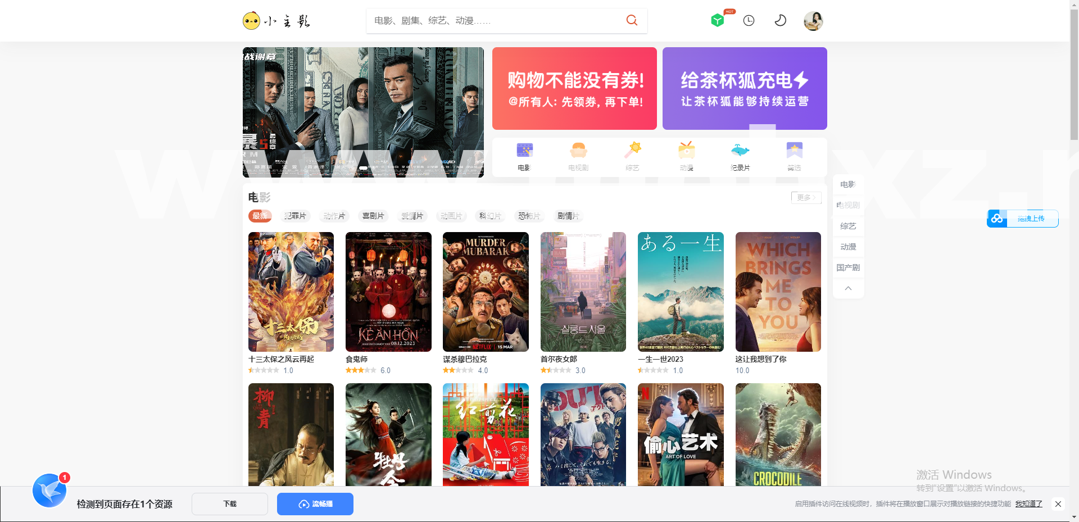Click the 首尔夜女郎 star rating
Viewport: 1079px width, 522px height.
pos(556,370)
